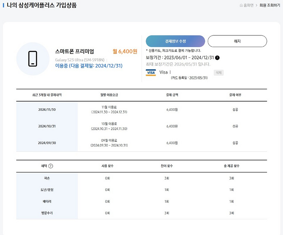This screenshot has width=283, height=235.
Task: Go to 홈화면 breadcrumb link
Action: (x=249, y=5)
